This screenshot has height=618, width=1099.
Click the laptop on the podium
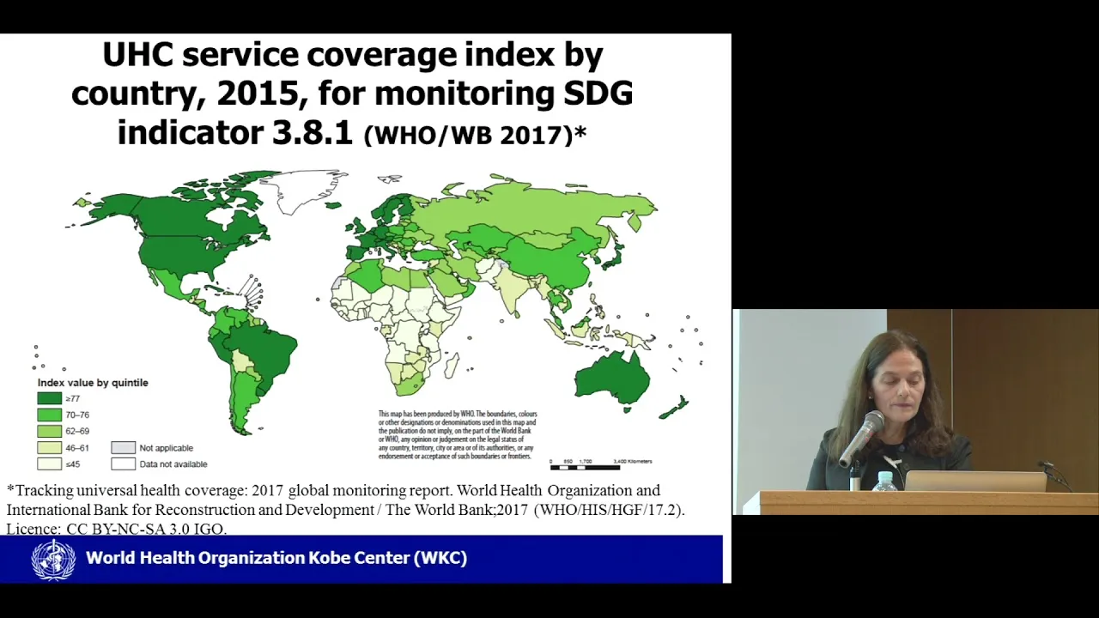point(975,481)
